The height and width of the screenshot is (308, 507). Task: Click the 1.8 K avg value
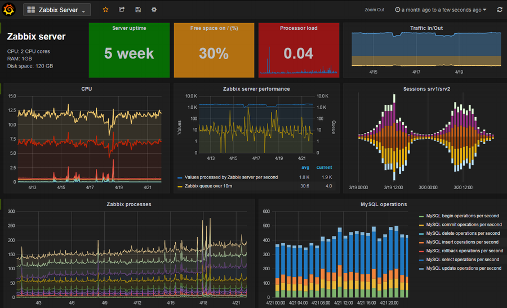click(x=304, y=177)
